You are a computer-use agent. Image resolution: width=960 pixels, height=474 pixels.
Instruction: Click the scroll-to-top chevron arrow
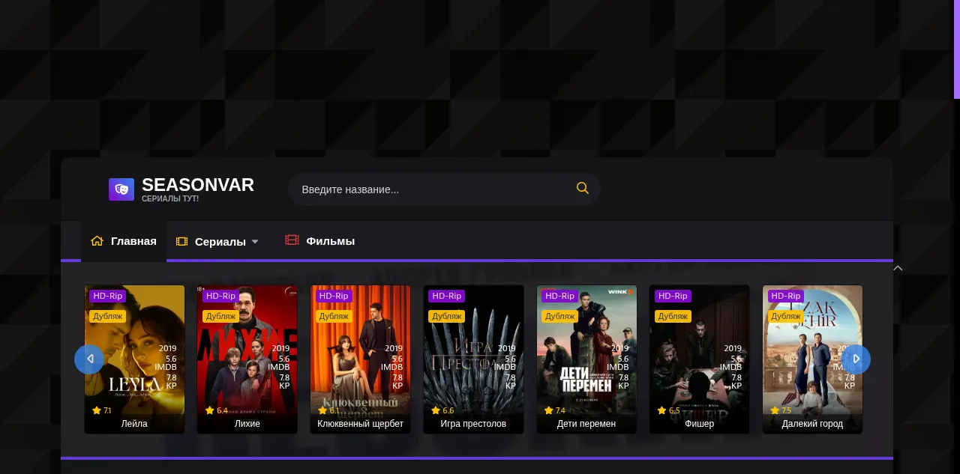pos(898,268)
